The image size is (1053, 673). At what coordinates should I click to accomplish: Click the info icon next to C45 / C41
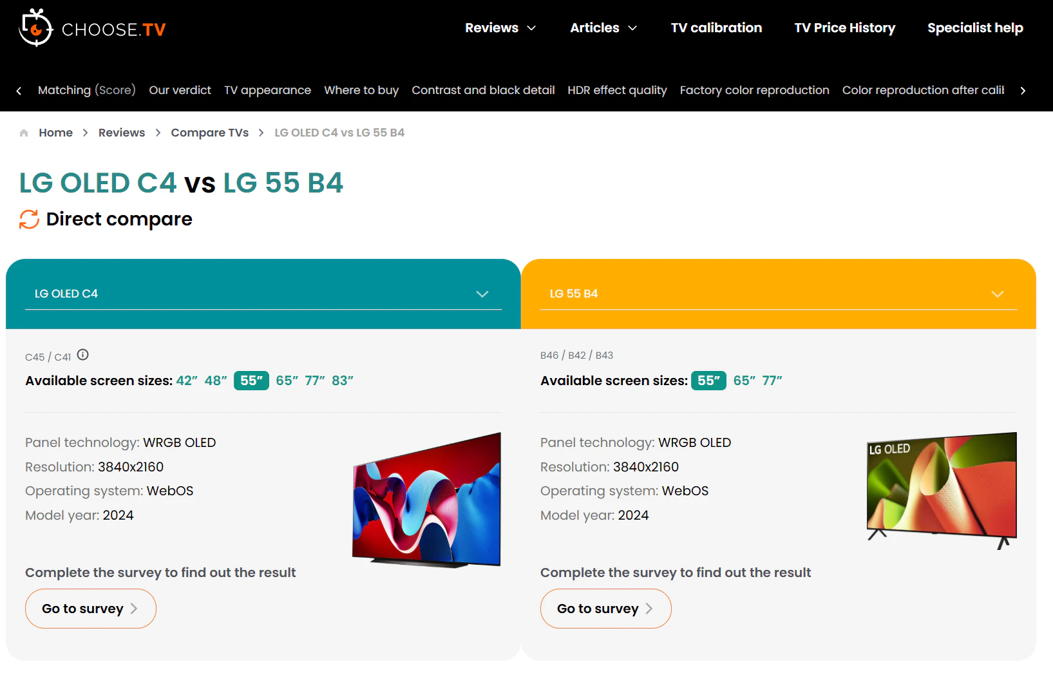(83, 355)
